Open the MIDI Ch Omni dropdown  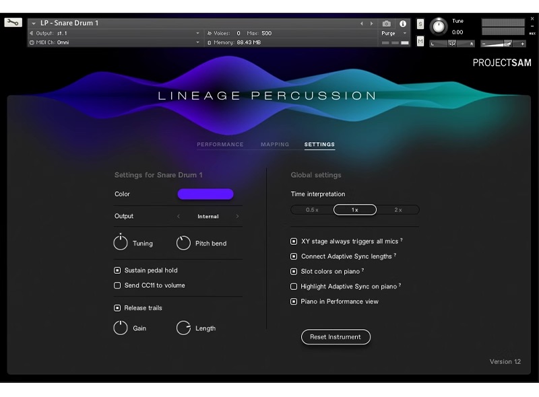point(115,42)
